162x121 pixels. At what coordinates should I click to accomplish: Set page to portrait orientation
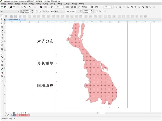pyautogui.click(x=36, y=11)
